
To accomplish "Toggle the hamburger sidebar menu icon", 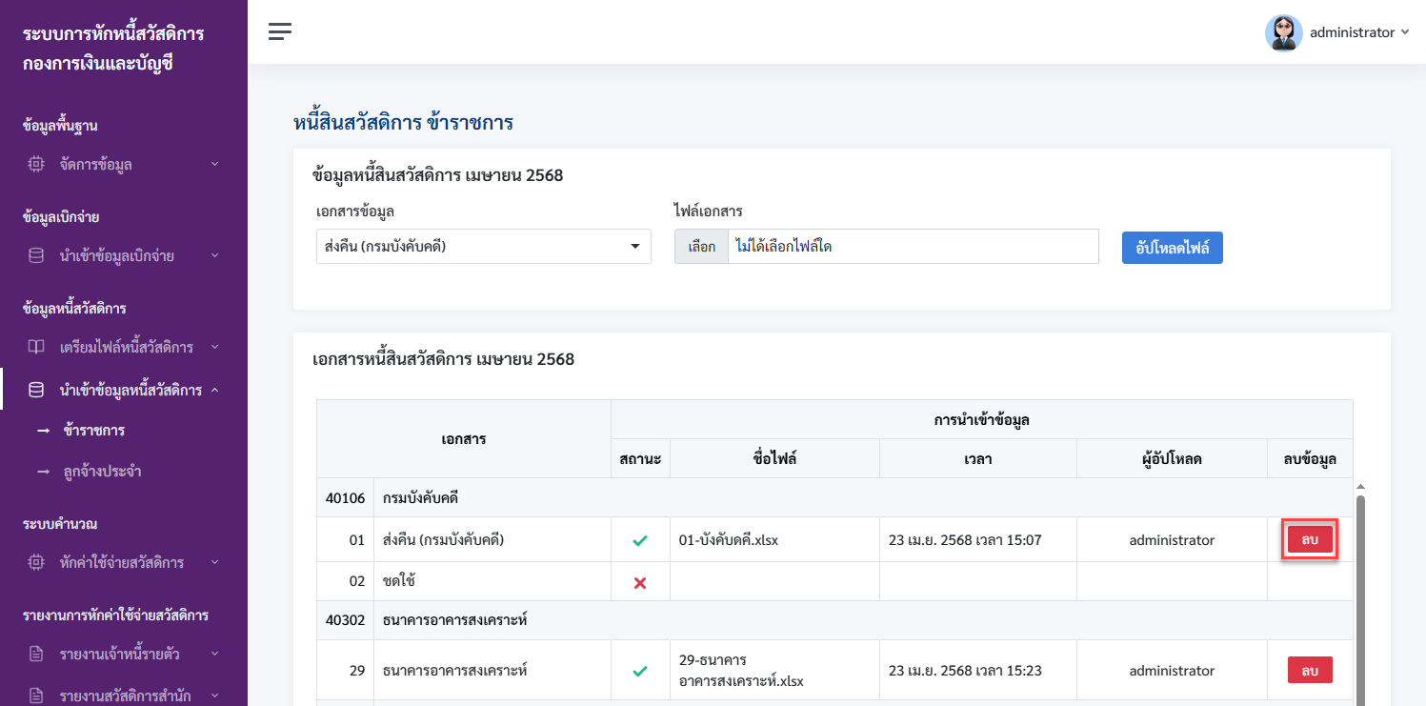I will point(279,31).
